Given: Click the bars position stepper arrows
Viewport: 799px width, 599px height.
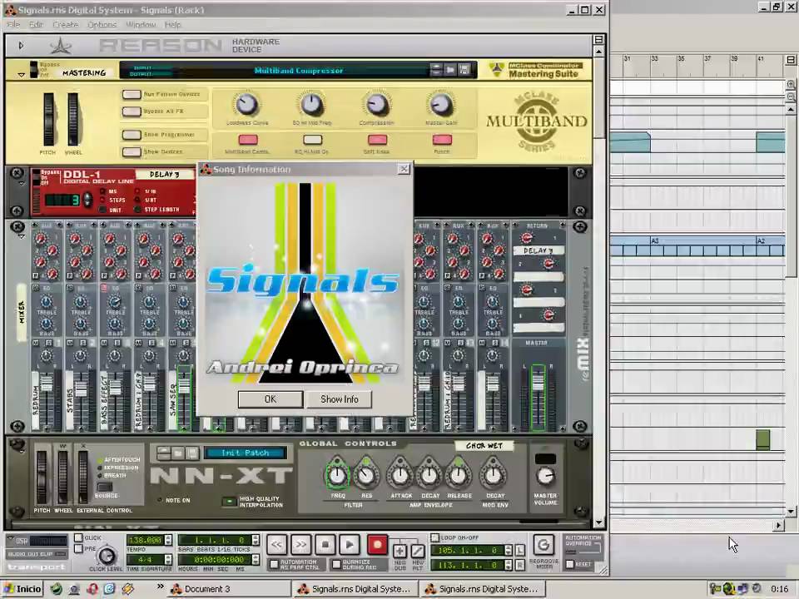Looking at the screenshot, I should (256, 540).
